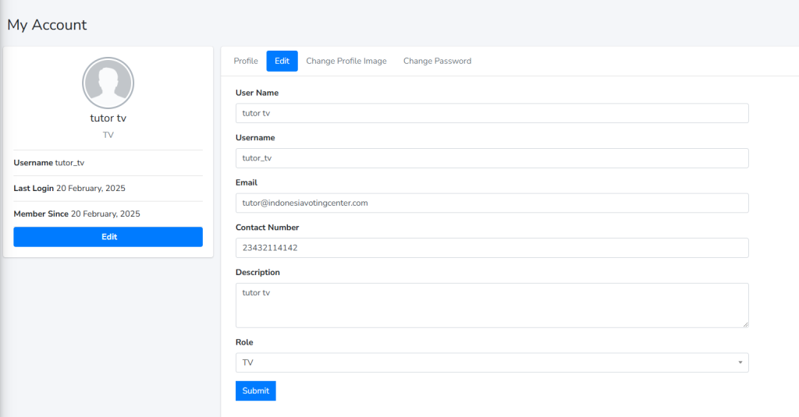The height and width of the screenshot is (417, 799).
Task: Focus the User Name input field
Action: pos(492,113)
